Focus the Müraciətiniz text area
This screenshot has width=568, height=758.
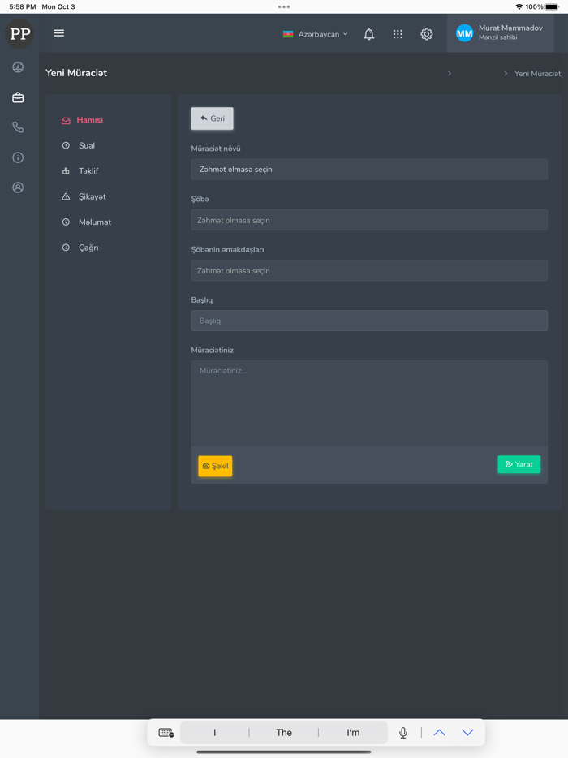[x=369, y=403]
